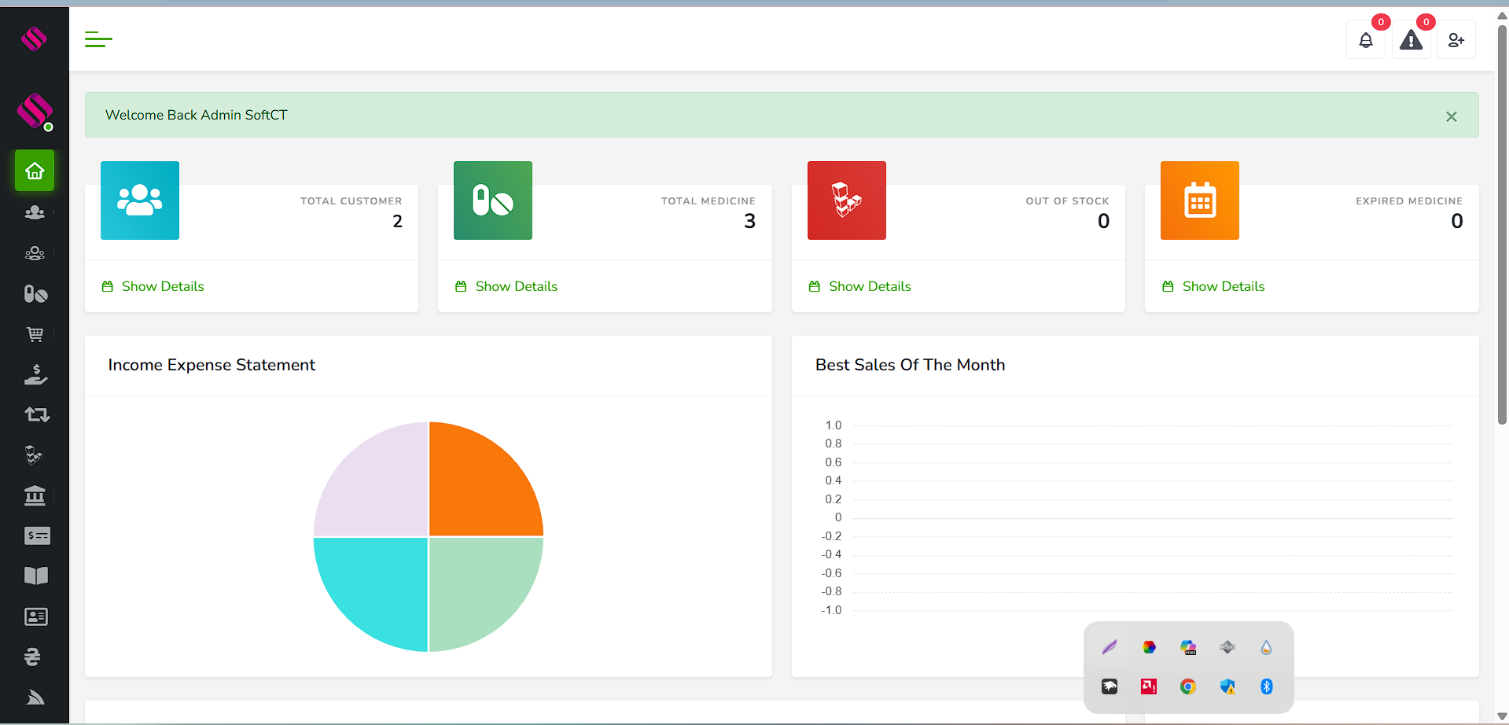This screenshot has height=725, width=1509.
Task: Open the shopping cart sidebar menu
Action: click(35, 334)
